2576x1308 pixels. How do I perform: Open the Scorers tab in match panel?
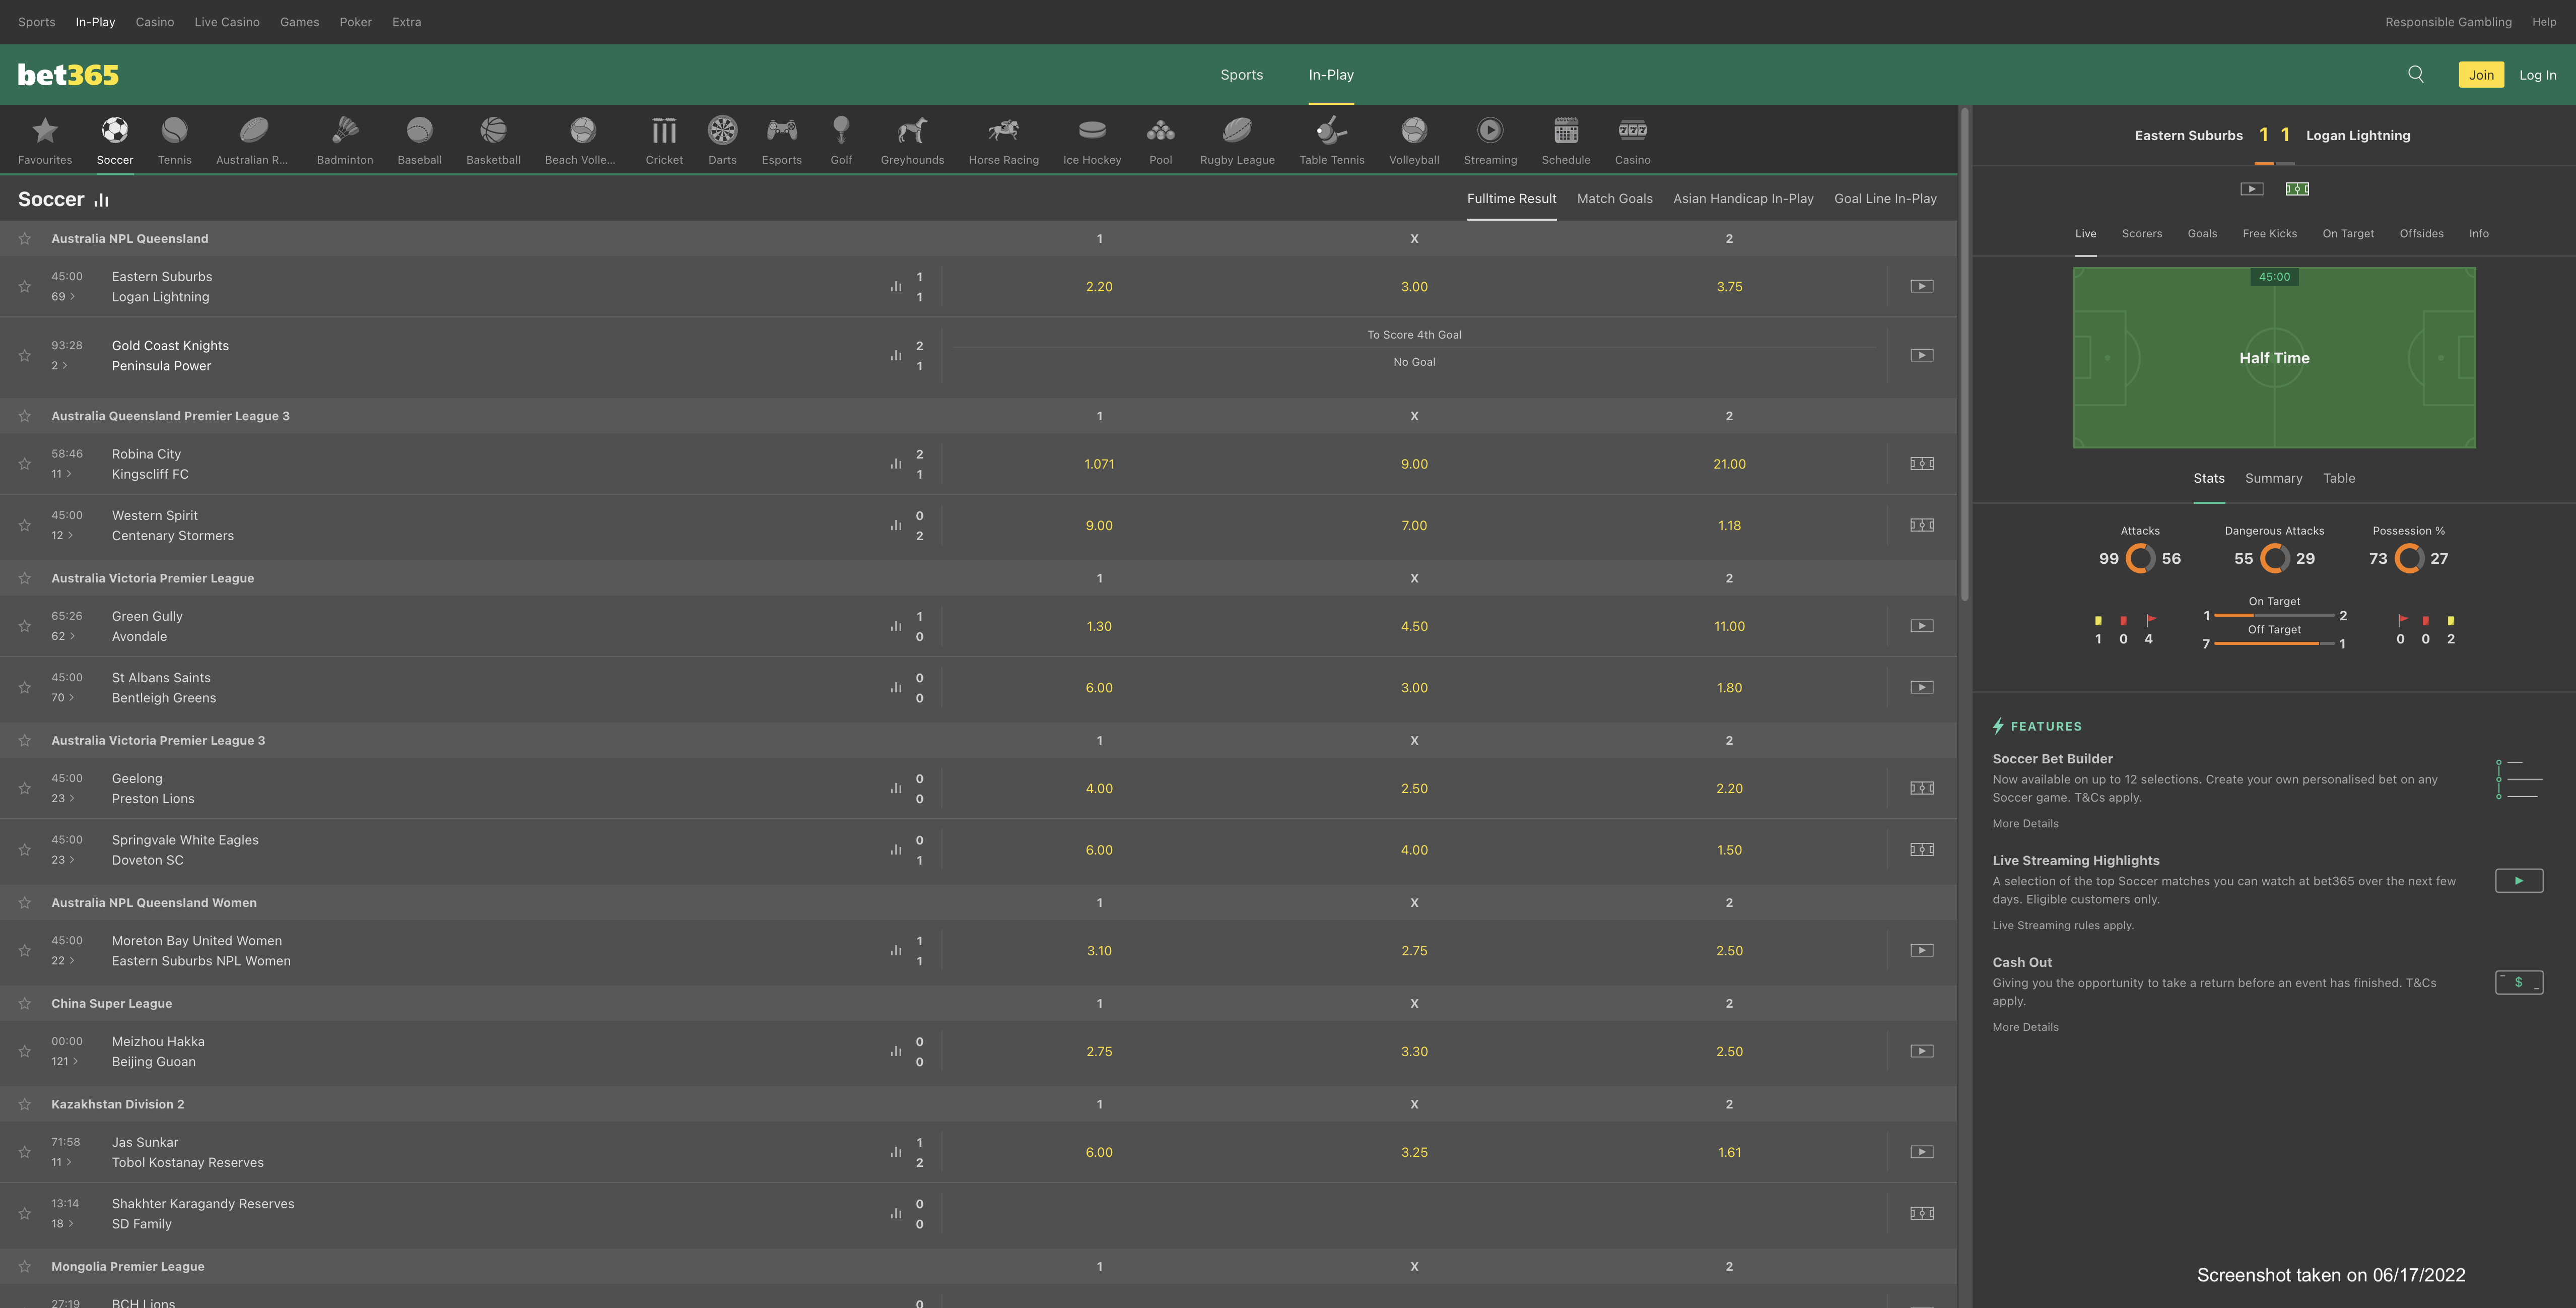click(2142, 234)
